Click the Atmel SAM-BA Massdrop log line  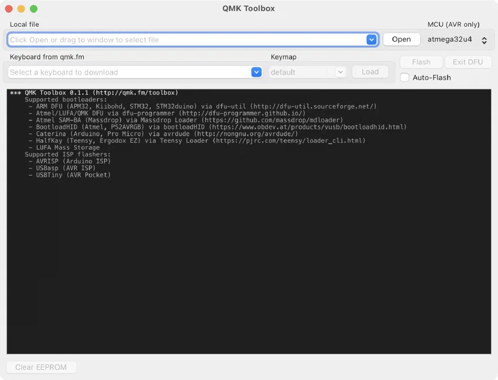tap(186, 120)
